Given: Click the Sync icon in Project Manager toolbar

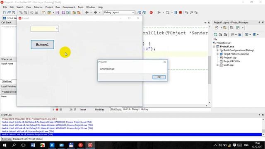Looking at the screenshot, I should [x=239, y=35].
